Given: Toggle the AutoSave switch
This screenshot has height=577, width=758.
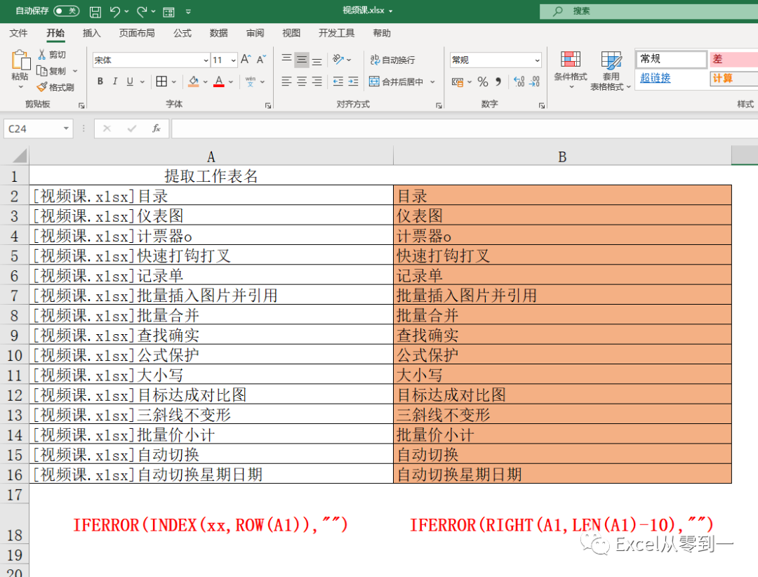Looking at the screenshot, I should (66, 11).
